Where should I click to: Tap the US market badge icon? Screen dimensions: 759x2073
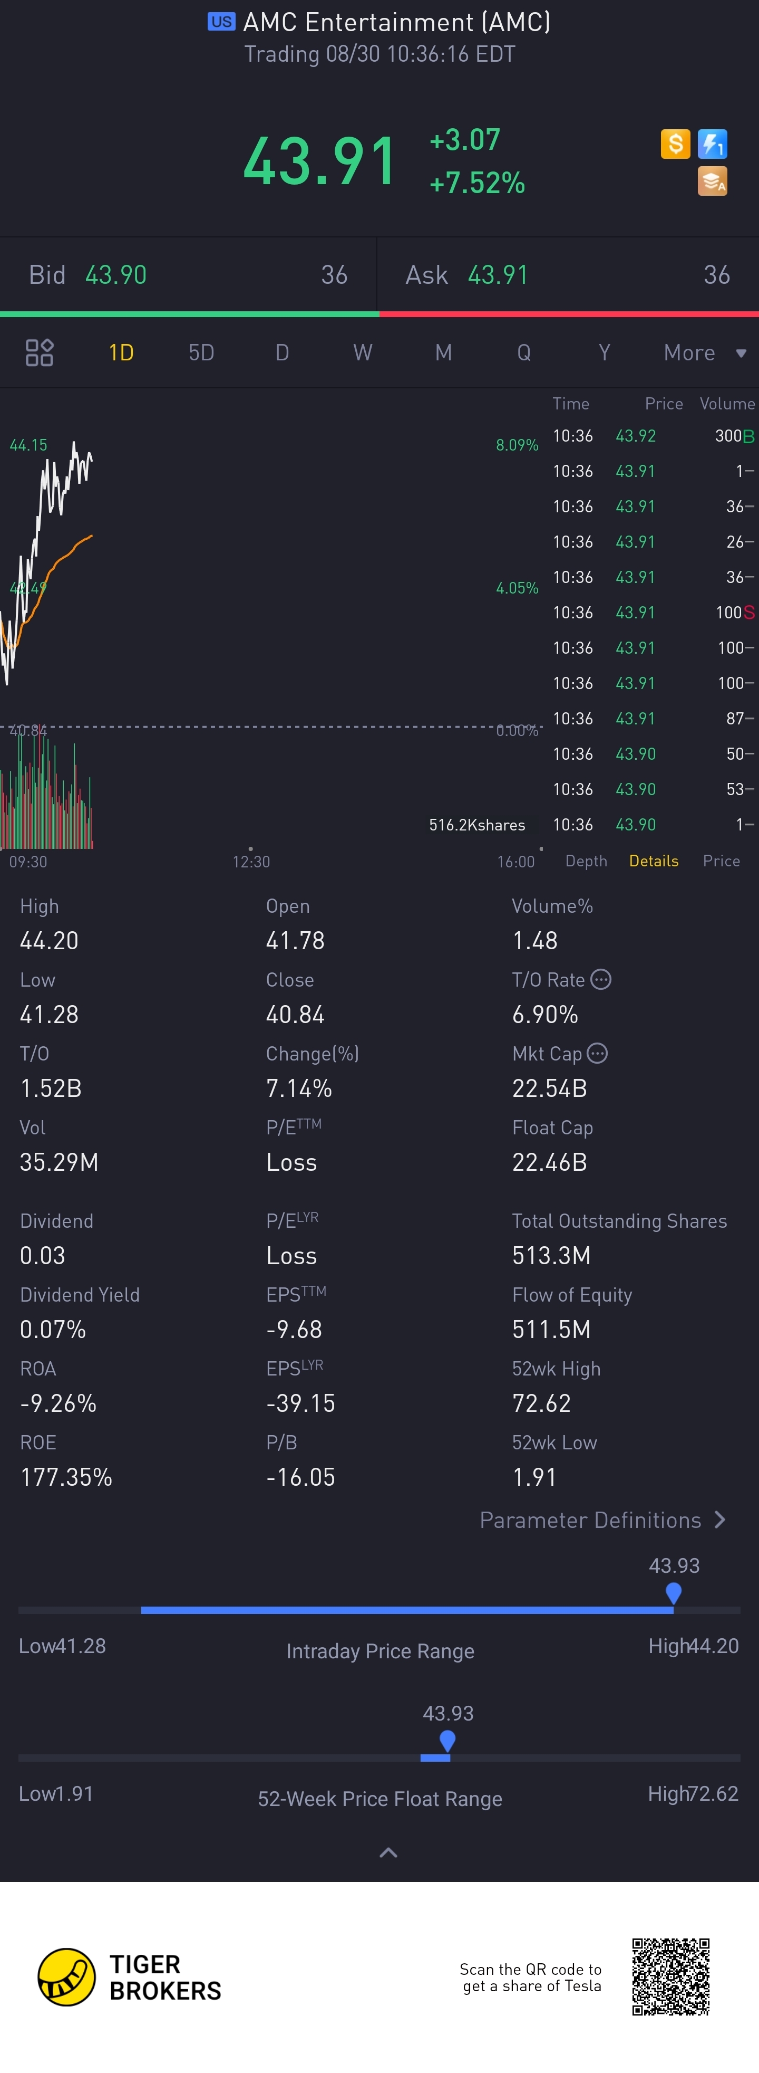[x=221, y=22]
